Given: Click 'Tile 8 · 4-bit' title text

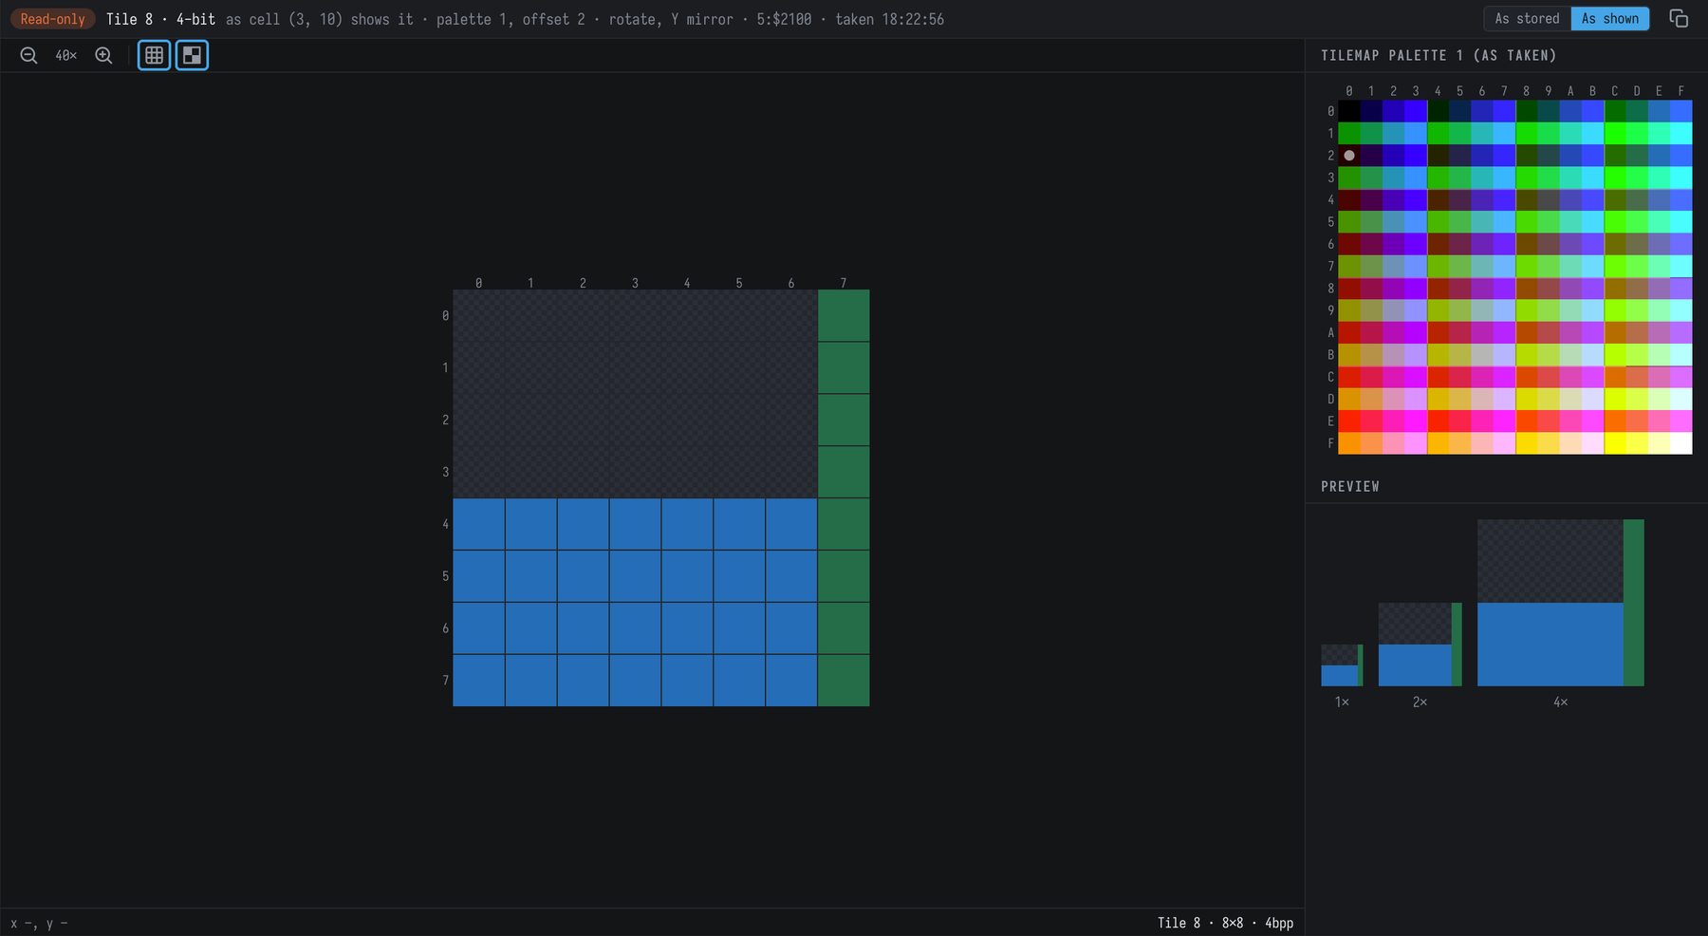Looking at the screenshot, I should pyautogui.click(x=160, y=19).
